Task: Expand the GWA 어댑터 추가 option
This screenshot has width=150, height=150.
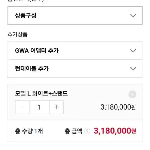Action: pyautogui.click(x=75, y=51)
